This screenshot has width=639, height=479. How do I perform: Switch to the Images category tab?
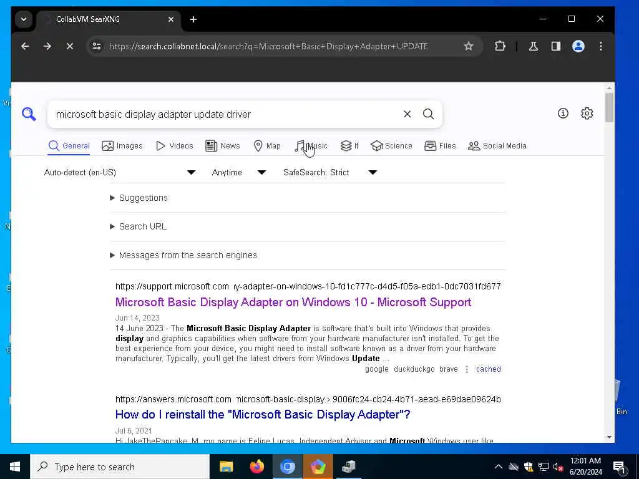point(122,146)
